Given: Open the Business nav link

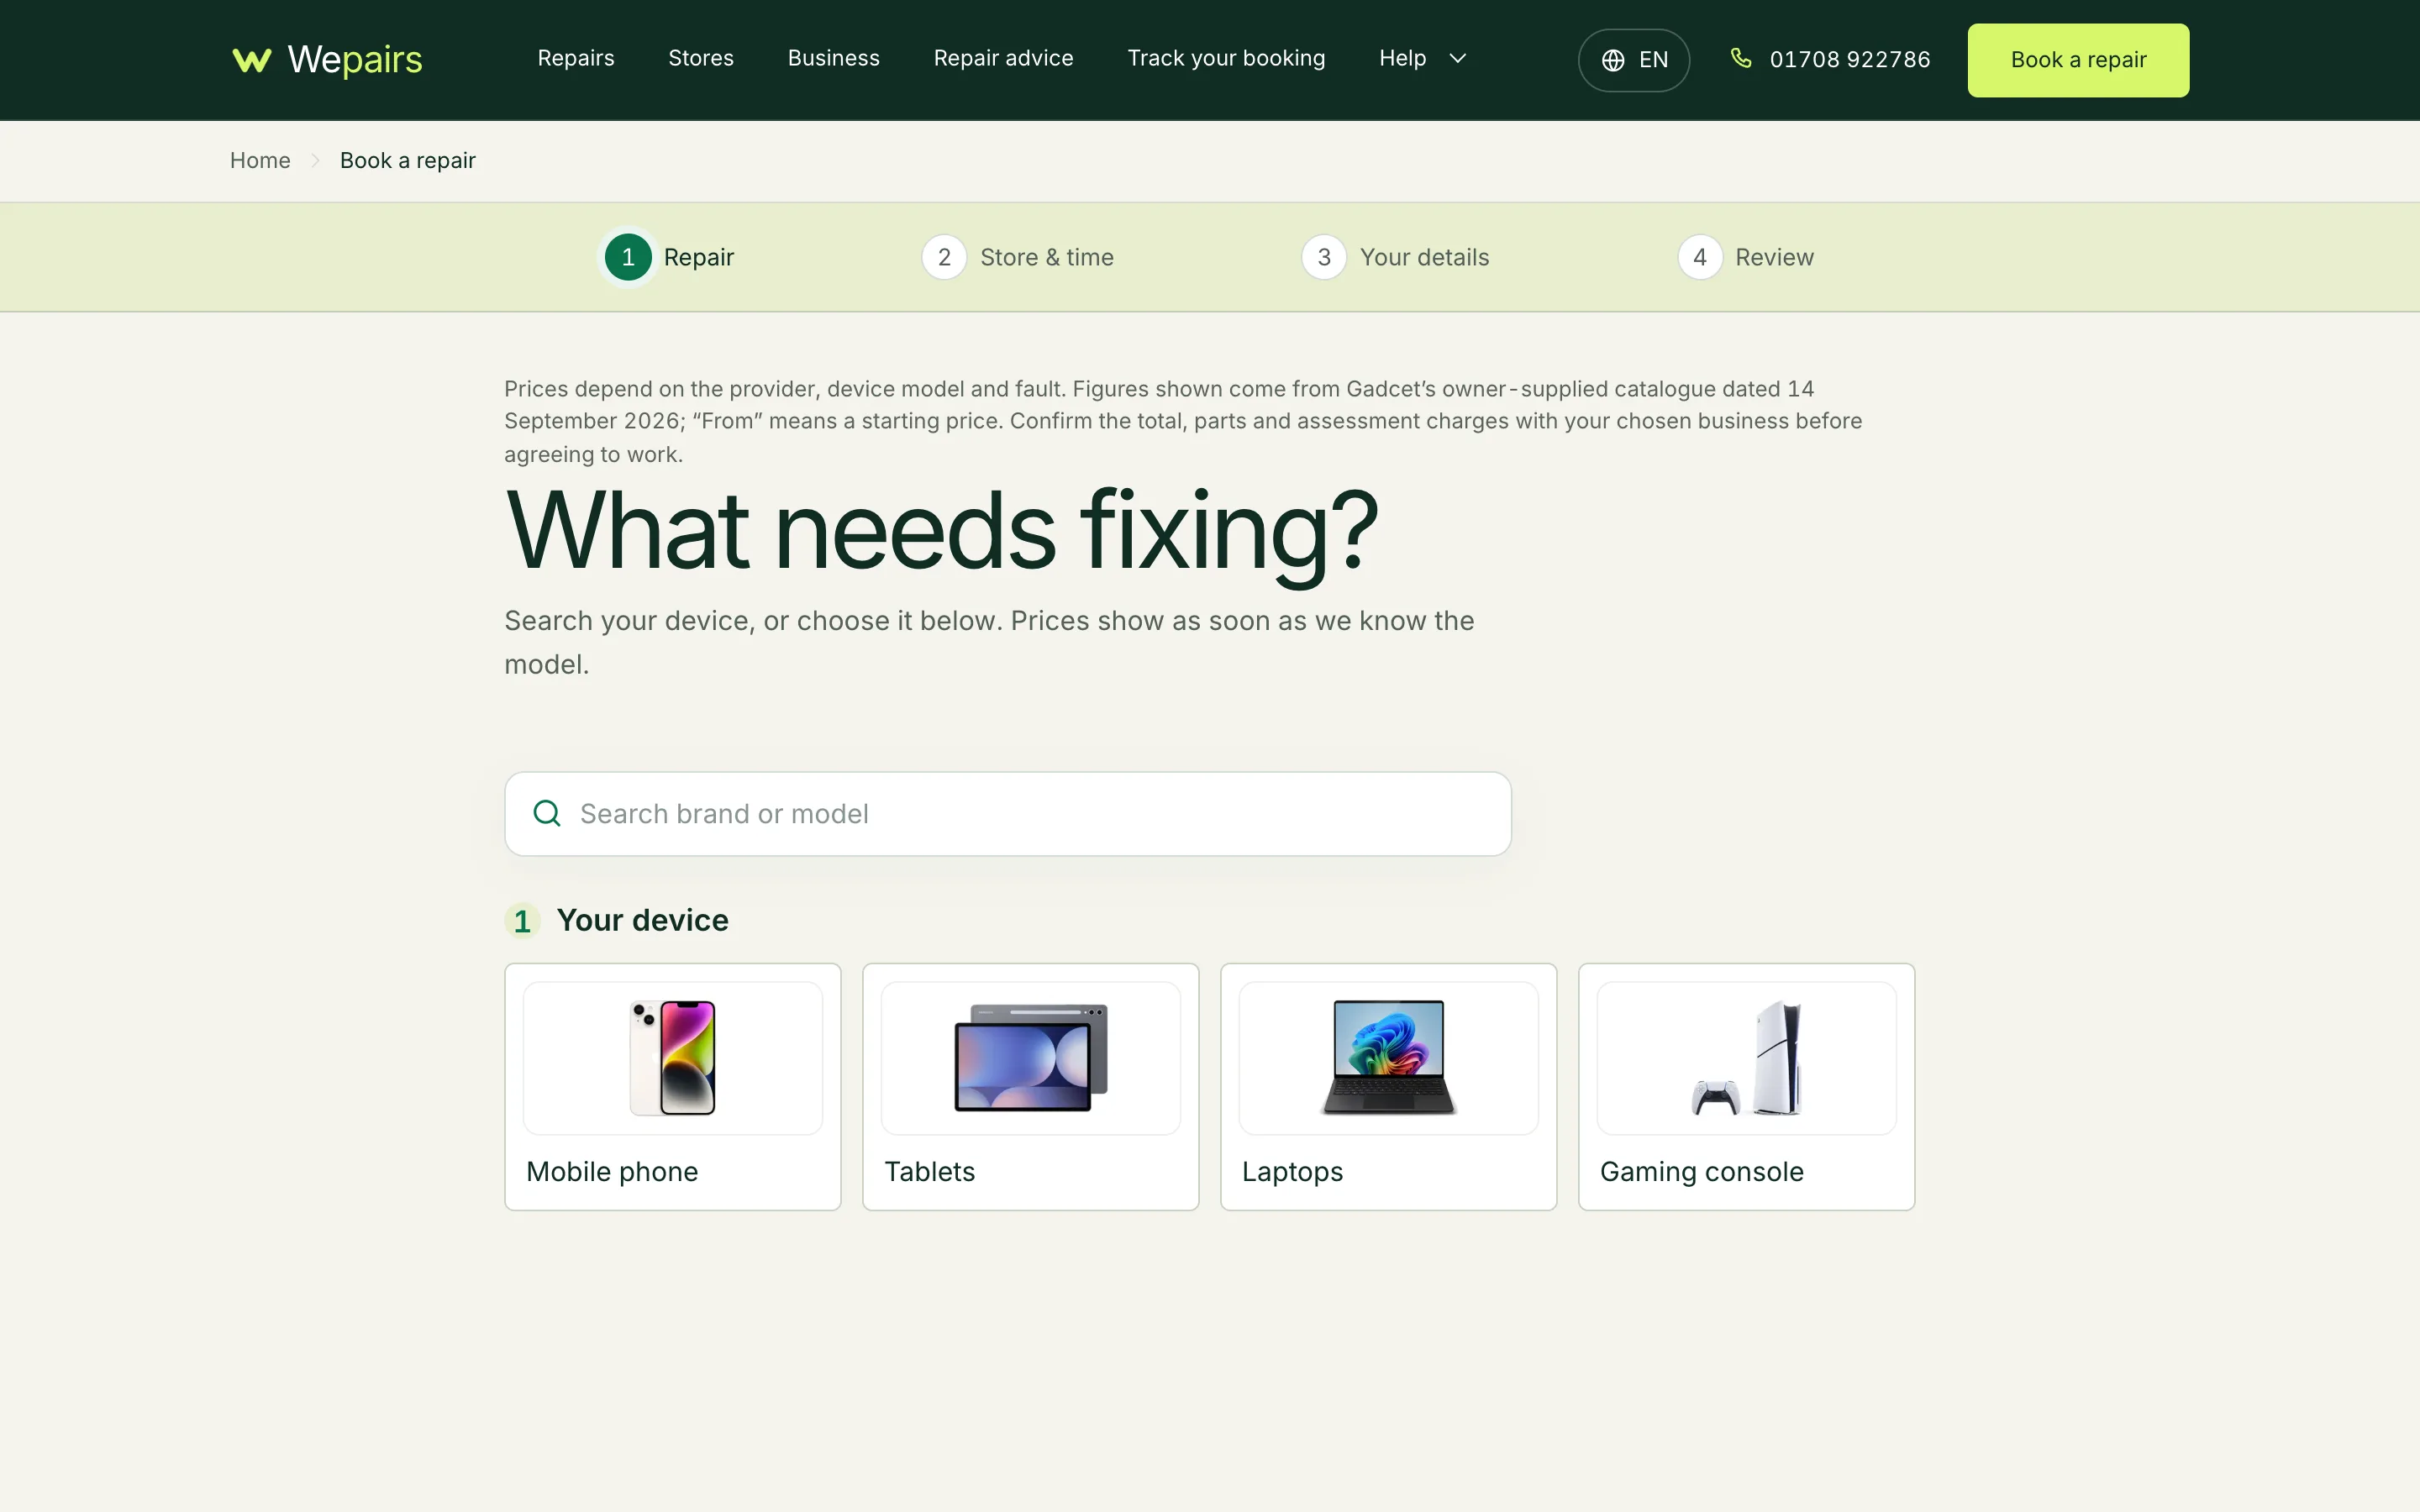Looking at the screenshot, I should coord(833,58).
